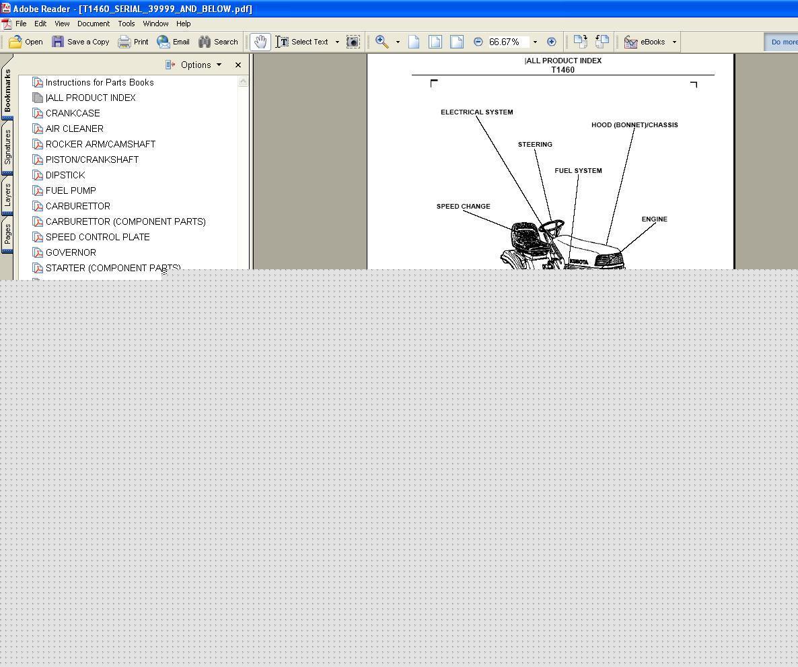Select the |ALL PRODUCT INDEX bookmark
This screenshot has height=667, width=798.
click(x=90, y=97)
